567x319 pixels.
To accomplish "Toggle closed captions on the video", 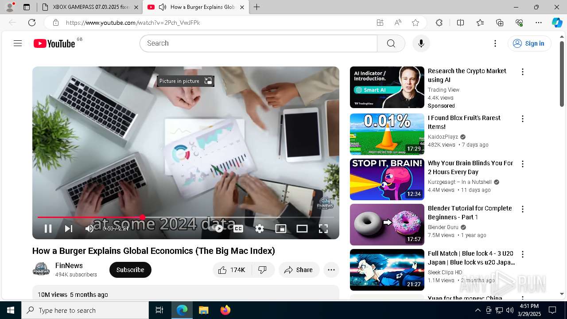I will [238, 229].
